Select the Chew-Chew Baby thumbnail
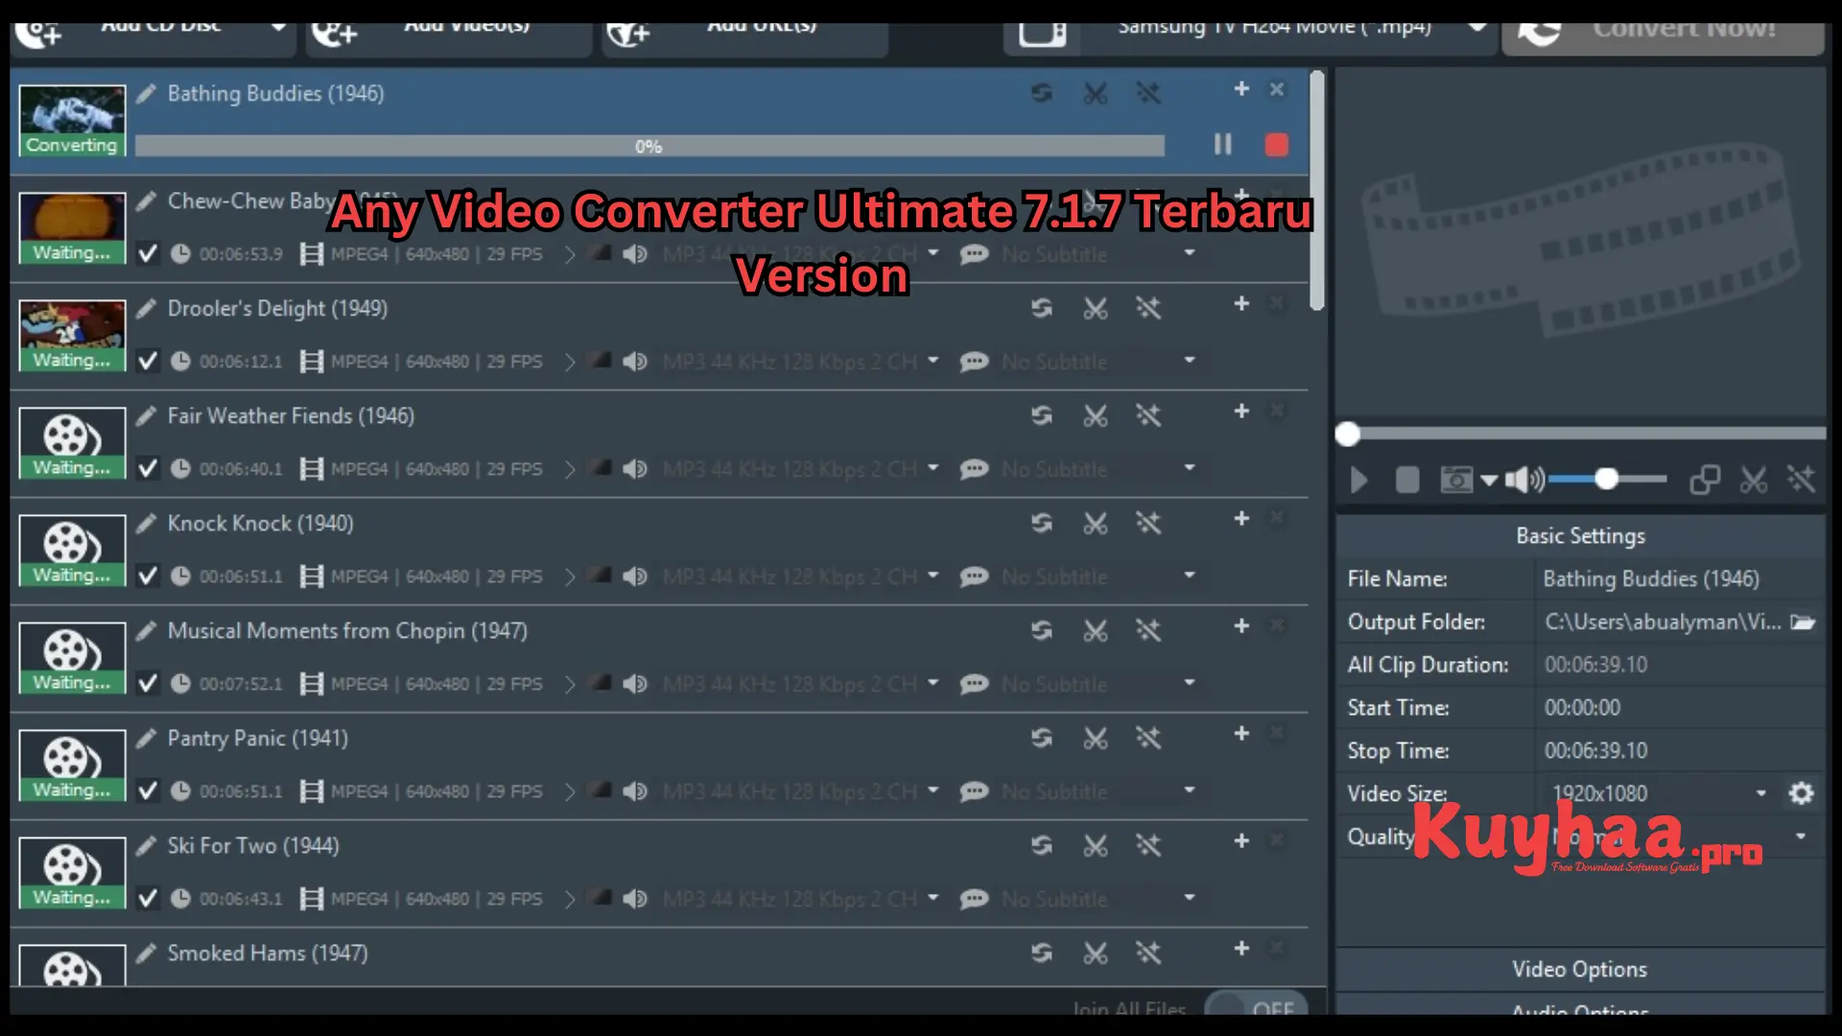The width and height of the screenshot is (1842, 1036). [x=73, y=228]
